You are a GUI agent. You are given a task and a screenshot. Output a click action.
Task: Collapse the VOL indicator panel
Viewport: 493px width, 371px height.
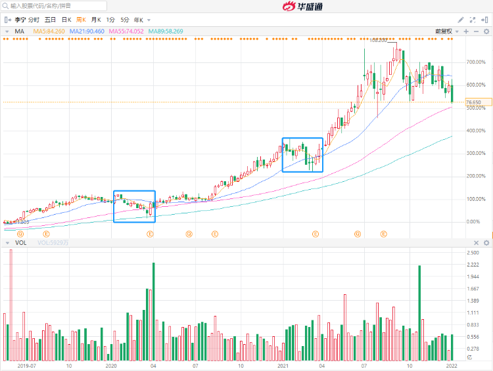[7, 243]
